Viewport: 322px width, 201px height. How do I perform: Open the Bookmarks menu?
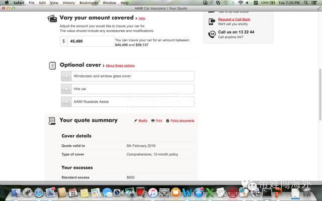click(x=89, y=3)
